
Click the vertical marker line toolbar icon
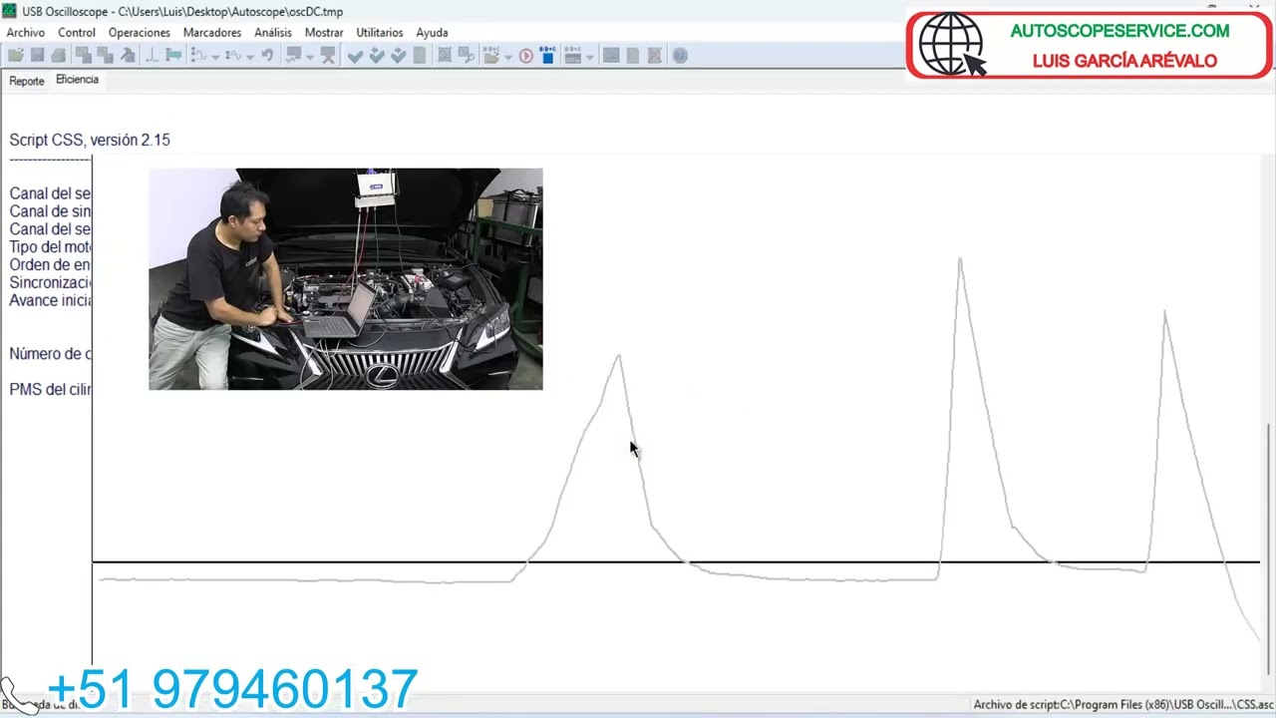coord(153,56)
